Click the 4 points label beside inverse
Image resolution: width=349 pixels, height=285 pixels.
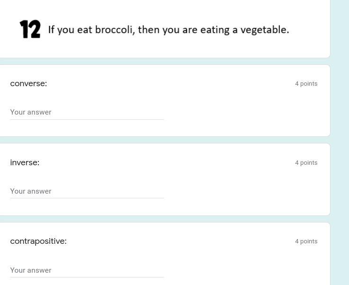(306, 163)
